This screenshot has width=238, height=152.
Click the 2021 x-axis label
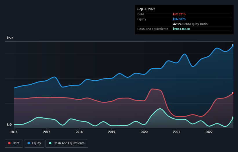coord(177,132)
